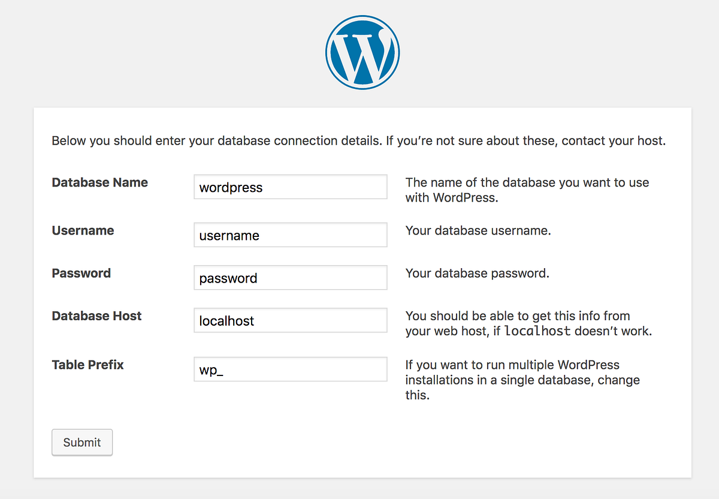The image size is (719, 499).
Task: Select the Table Prefix field with wp_
Action: 291,369
